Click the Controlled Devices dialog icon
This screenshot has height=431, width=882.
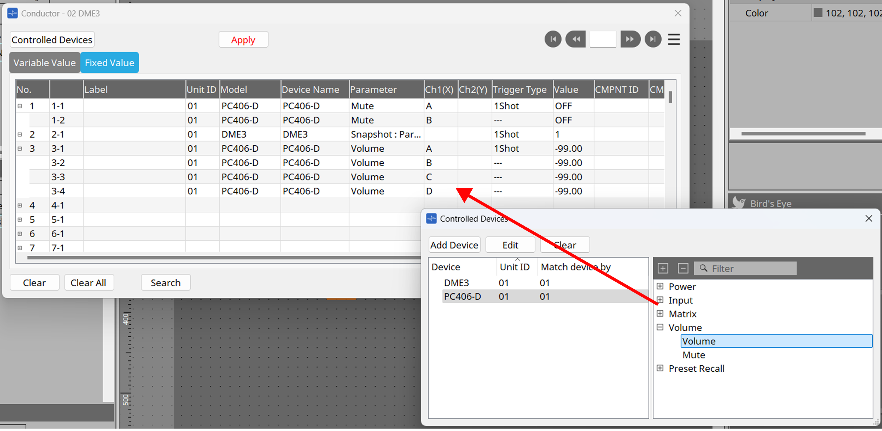431,218
